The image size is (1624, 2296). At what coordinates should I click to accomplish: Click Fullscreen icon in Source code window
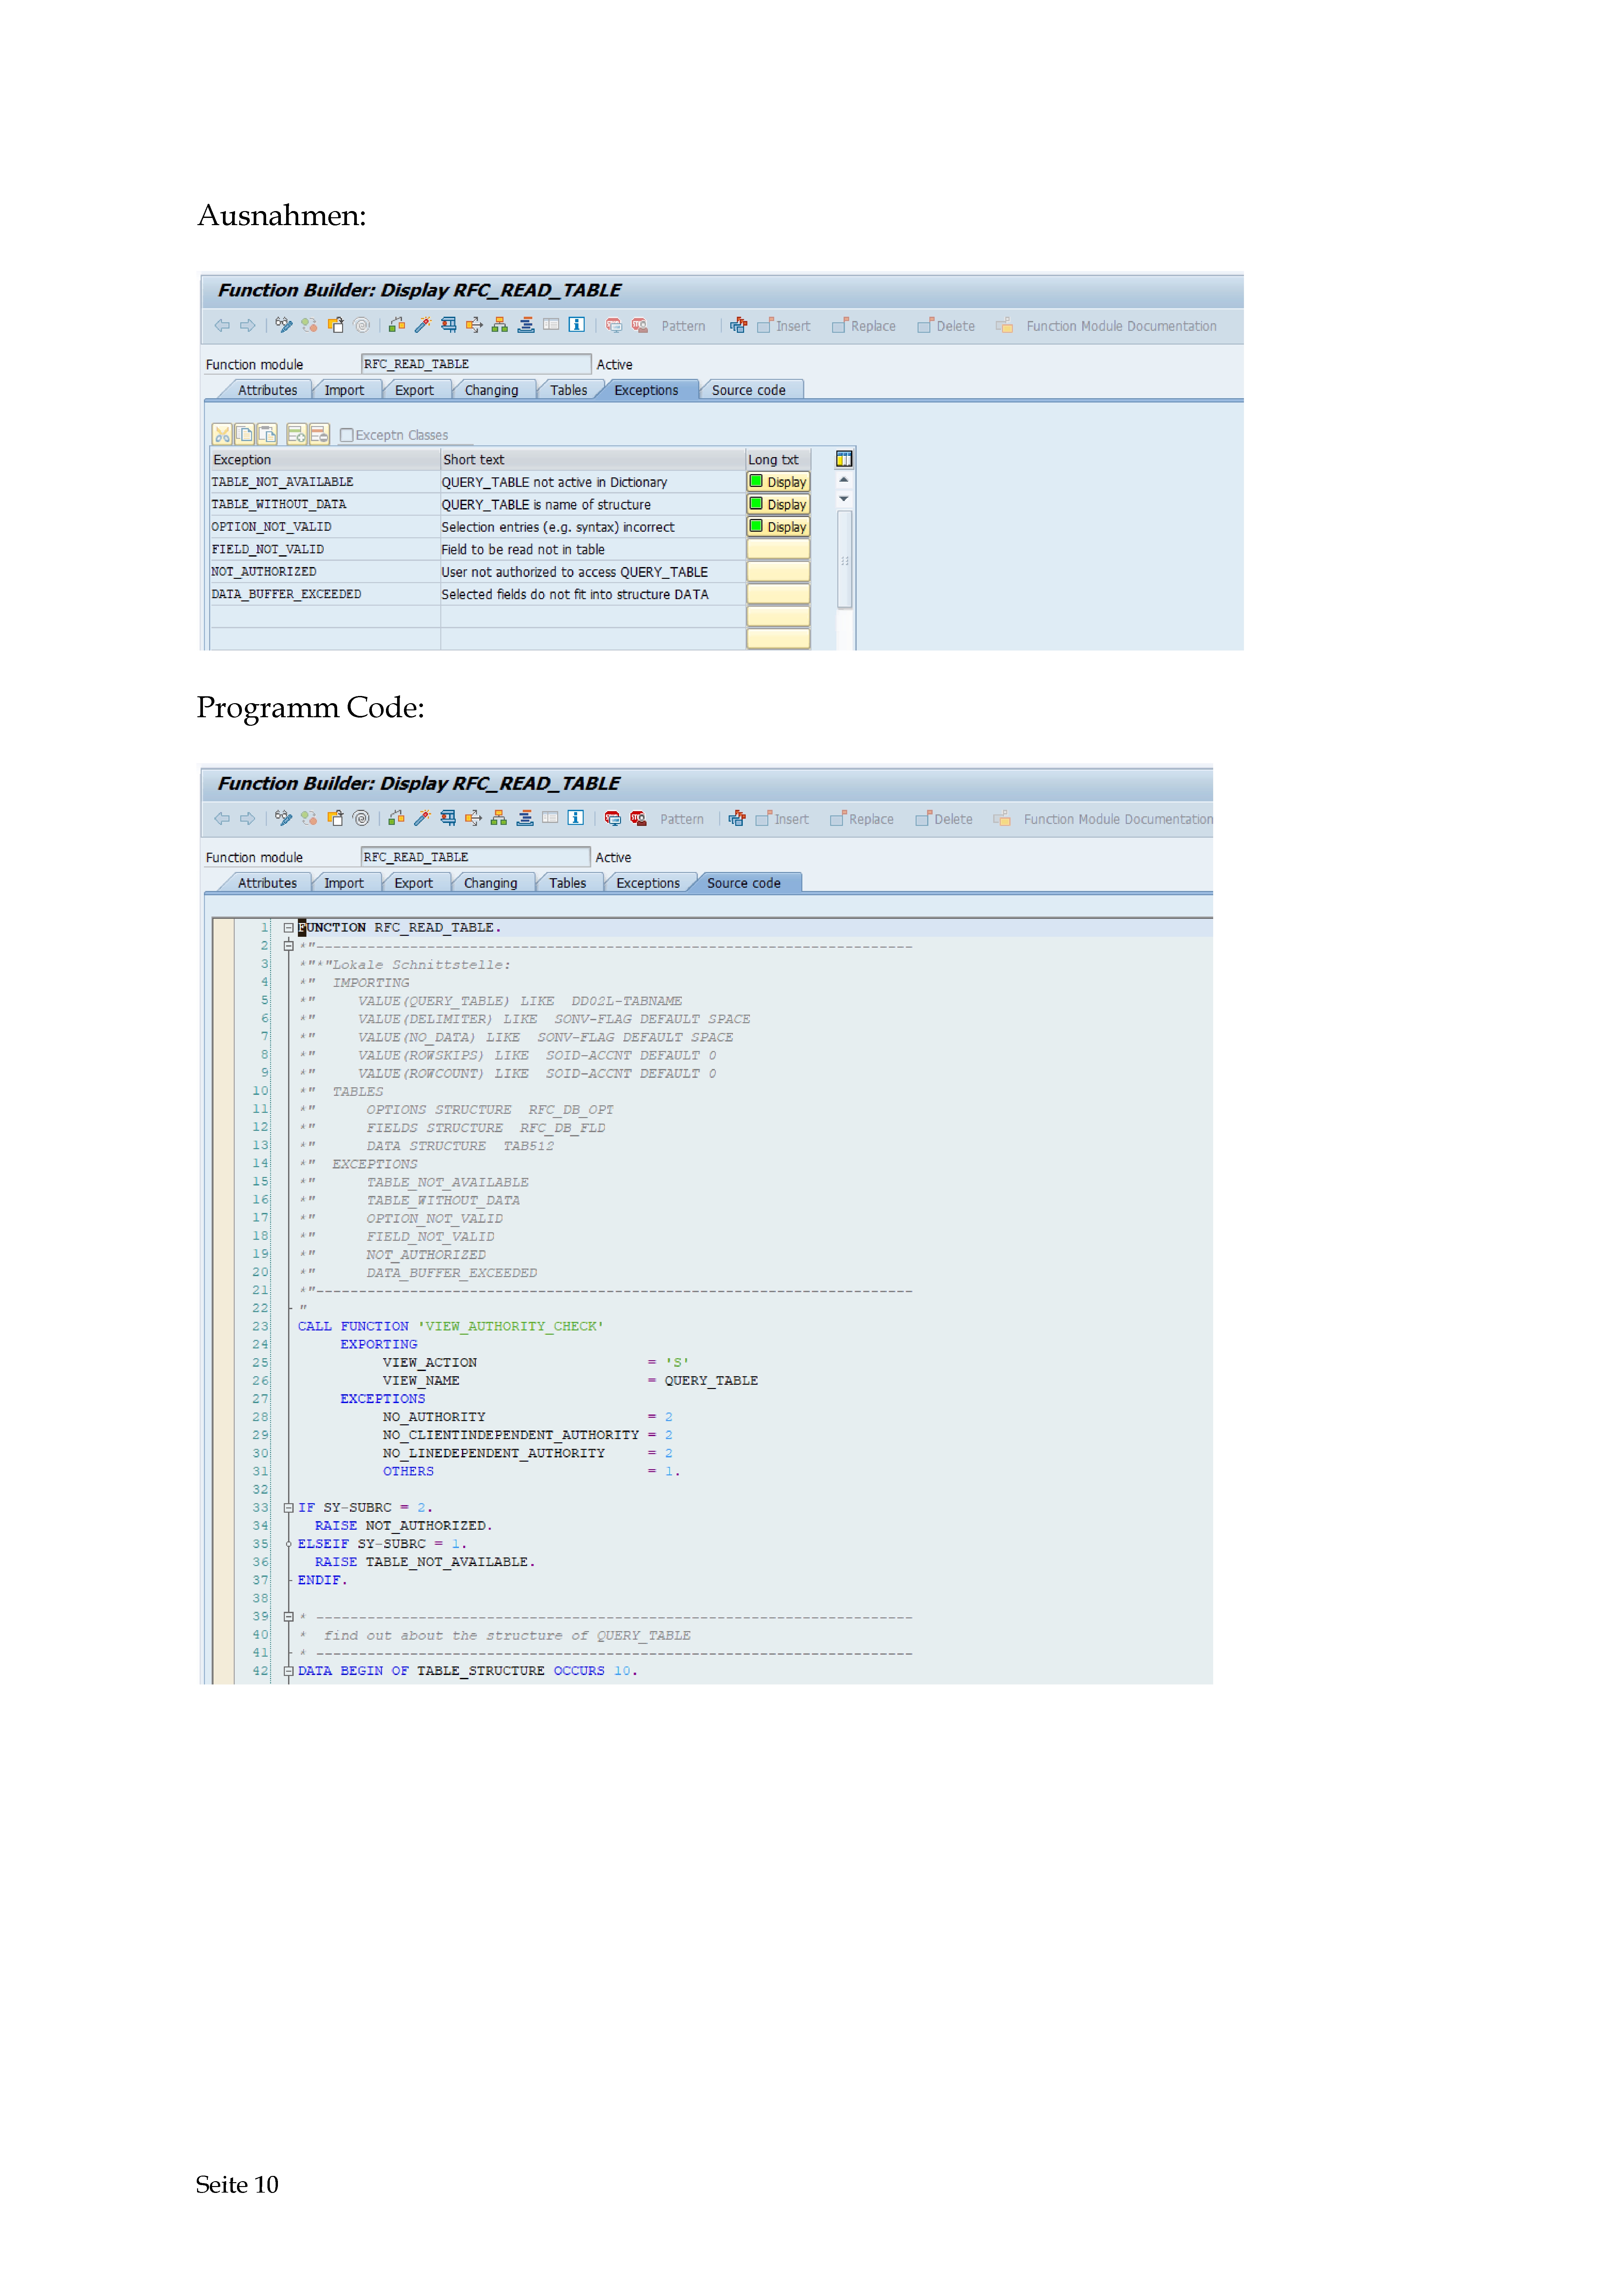(x=550, y=818)
